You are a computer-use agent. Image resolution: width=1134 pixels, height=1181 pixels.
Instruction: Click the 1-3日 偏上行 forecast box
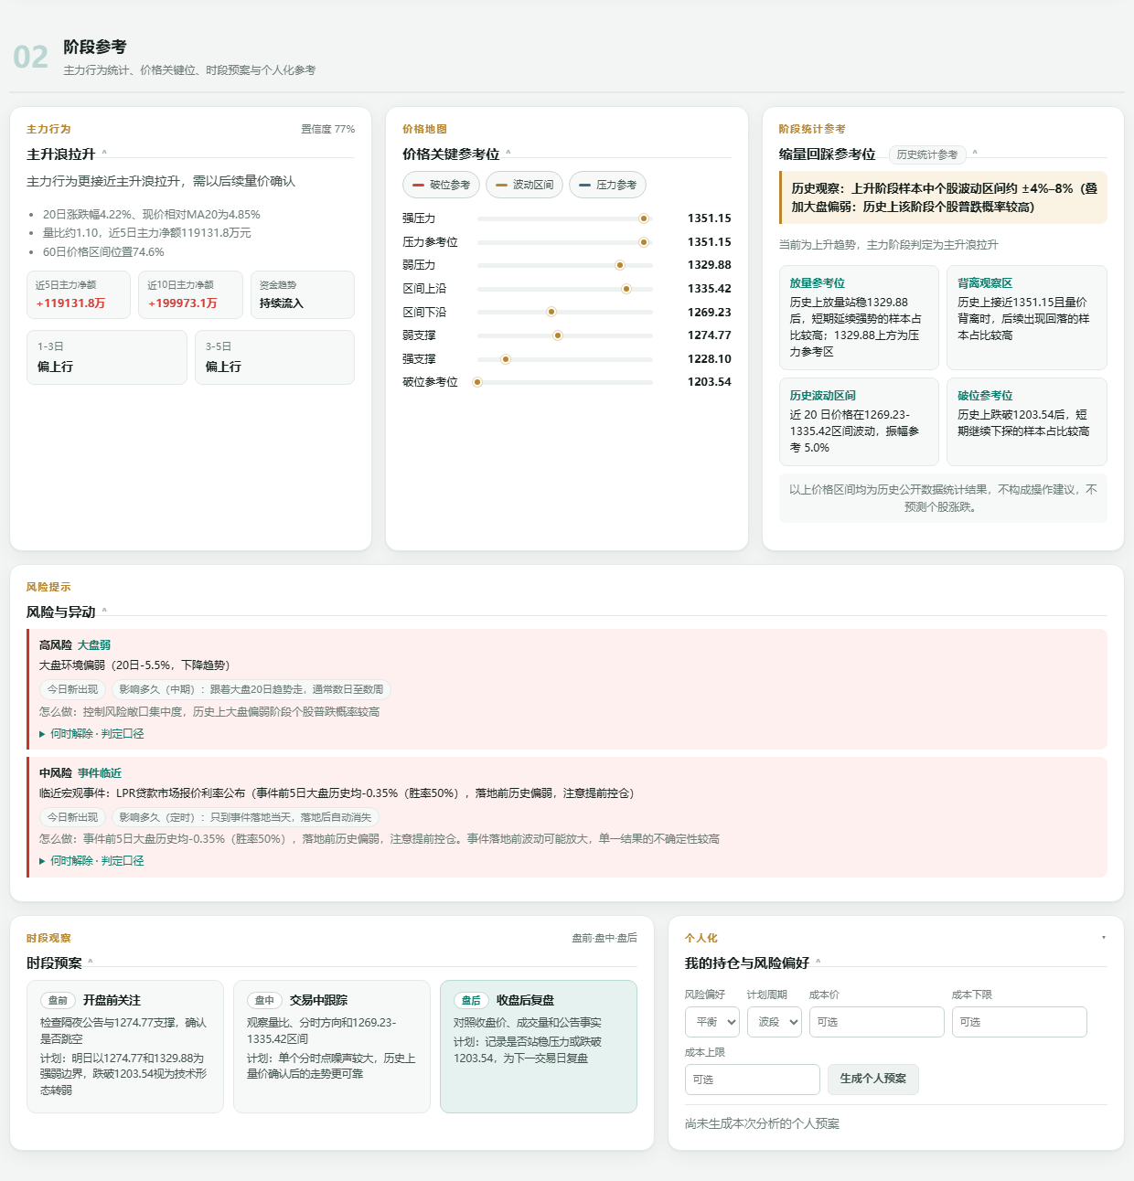(x=107, y=357)
